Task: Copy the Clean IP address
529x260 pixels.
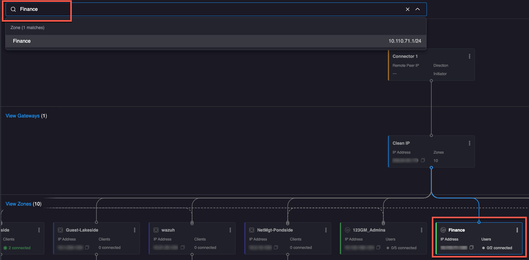Action: tap(423, 160)
